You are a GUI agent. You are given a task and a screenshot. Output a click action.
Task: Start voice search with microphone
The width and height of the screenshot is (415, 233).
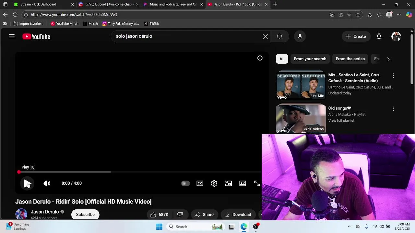[x=300, y=36]
